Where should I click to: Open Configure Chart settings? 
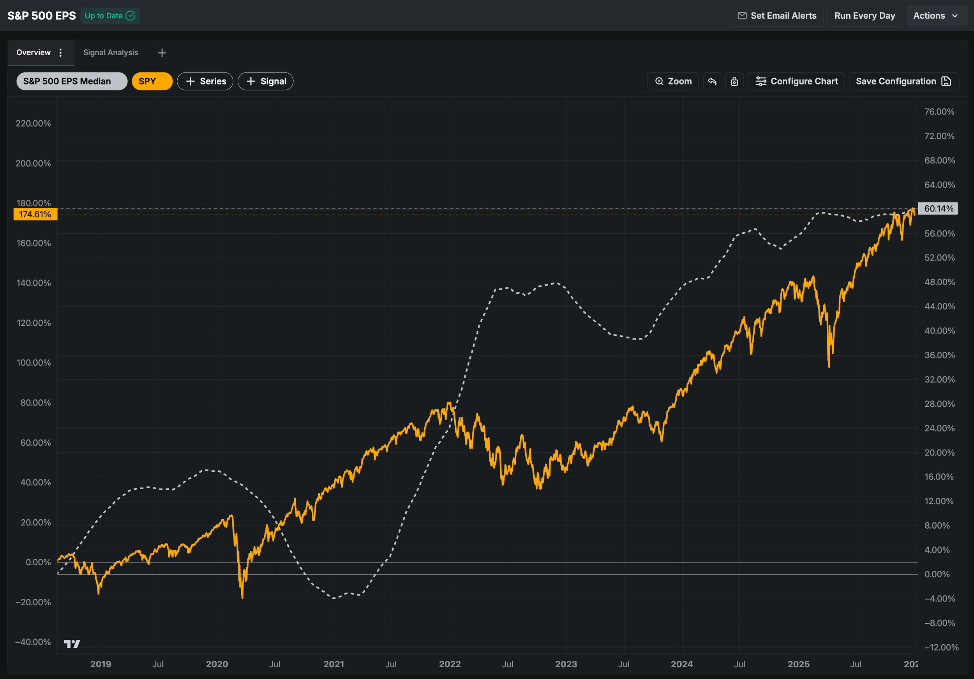pos(796,81)
